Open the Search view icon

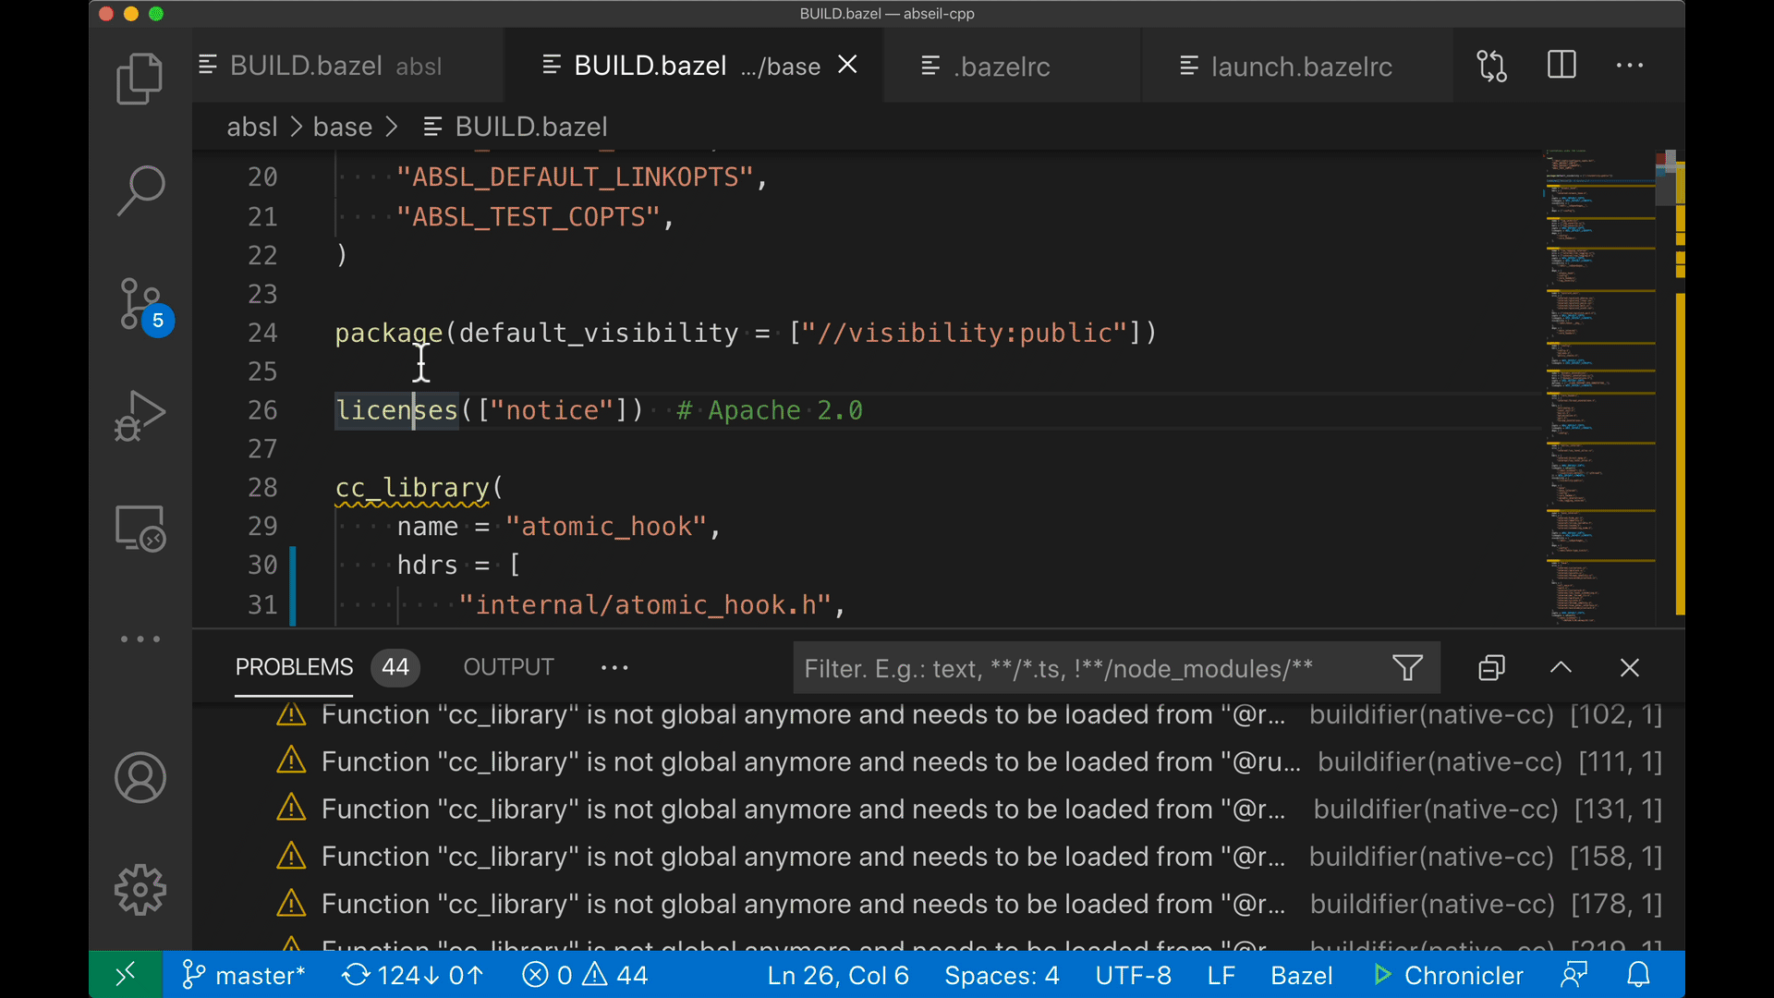[140, 190]
